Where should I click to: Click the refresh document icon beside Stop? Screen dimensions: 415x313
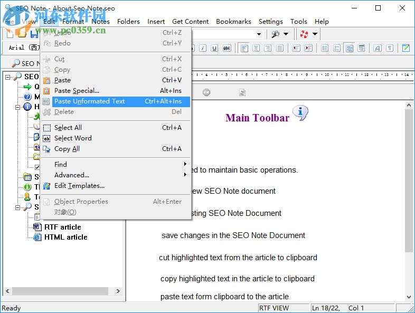coord(242,92)
